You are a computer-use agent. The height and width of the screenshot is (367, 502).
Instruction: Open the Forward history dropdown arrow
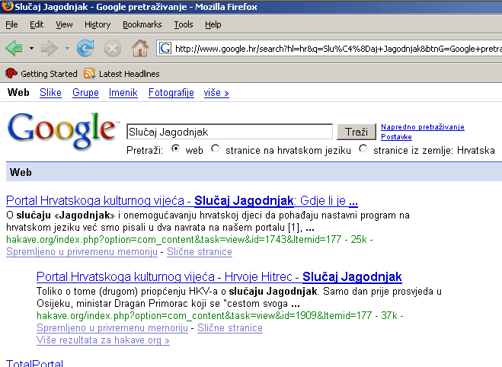pyautogui.click(x=67, y=49)
